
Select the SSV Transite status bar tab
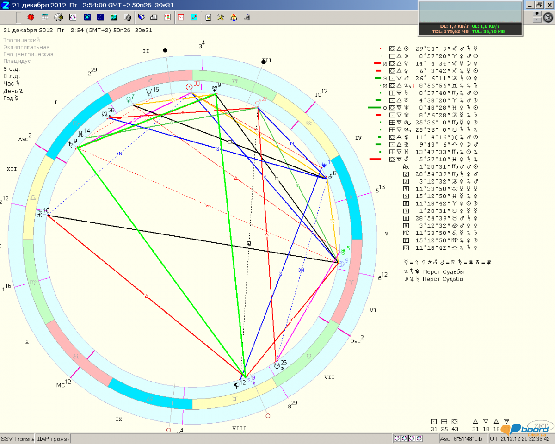point(17,438)
